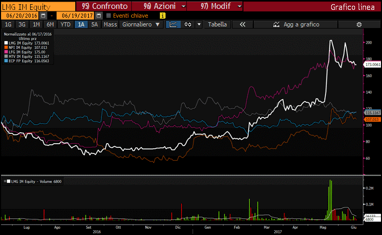Select the 6M time range tab

click(50, 24)
